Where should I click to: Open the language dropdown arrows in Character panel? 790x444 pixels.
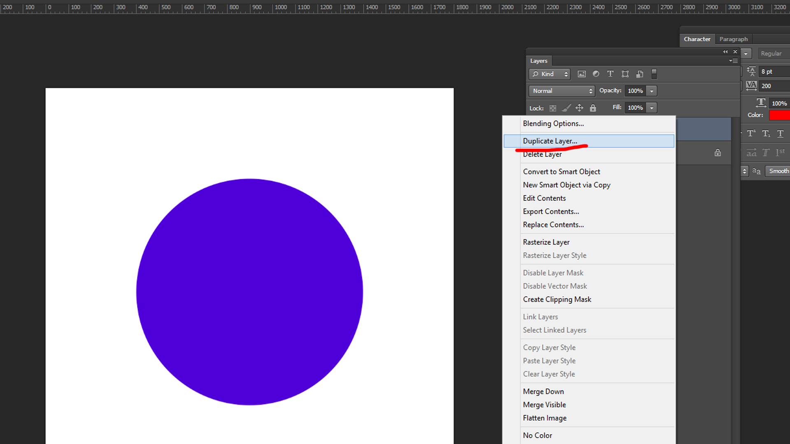(x=744, y=171)
